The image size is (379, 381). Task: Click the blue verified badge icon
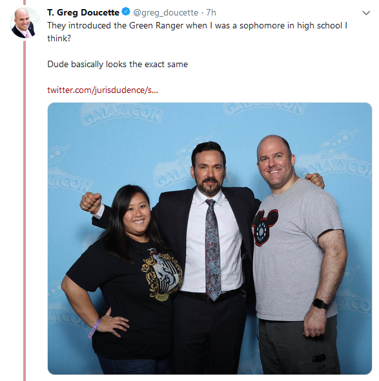pos(126,12)
